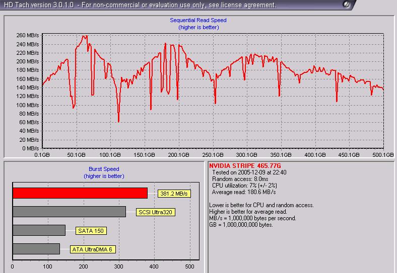Click the '0.1GB' x-axis label
This screenshot has width=397, height=273.
(x=42, y=155)
